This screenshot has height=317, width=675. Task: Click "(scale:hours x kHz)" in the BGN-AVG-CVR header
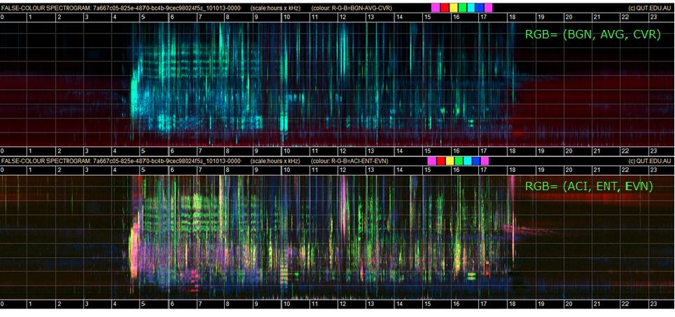pyautogui.click(x=276, y=8)
